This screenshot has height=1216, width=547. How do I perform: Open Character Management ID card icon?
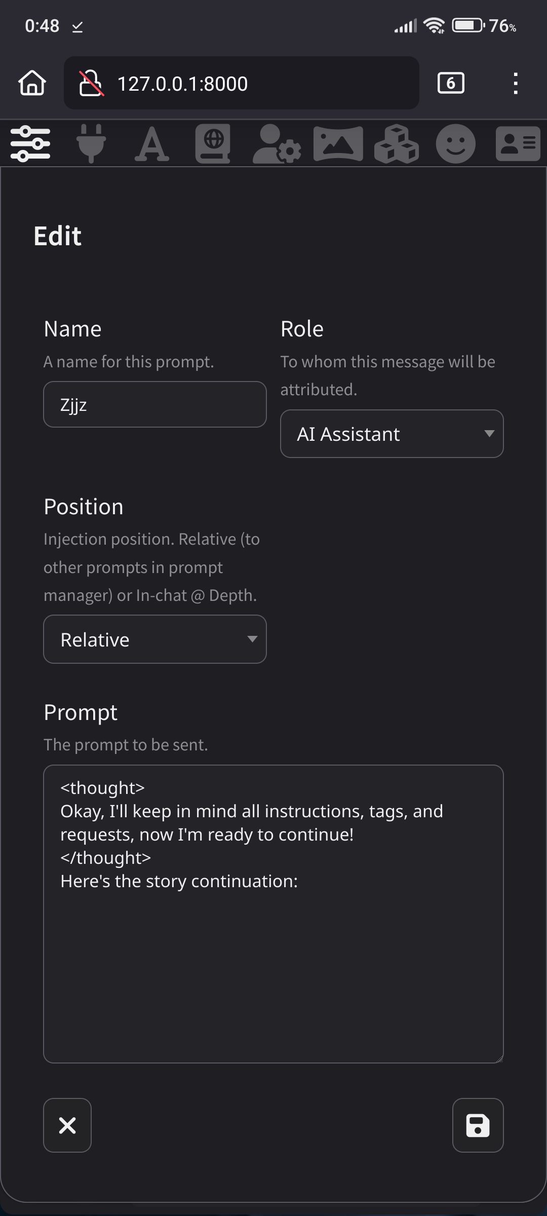518,144
